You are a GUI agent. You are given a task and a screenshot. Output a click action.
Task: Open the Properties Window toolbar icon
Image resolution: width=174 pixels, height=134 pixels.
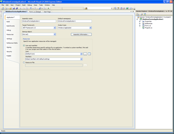tap(118, 8)
